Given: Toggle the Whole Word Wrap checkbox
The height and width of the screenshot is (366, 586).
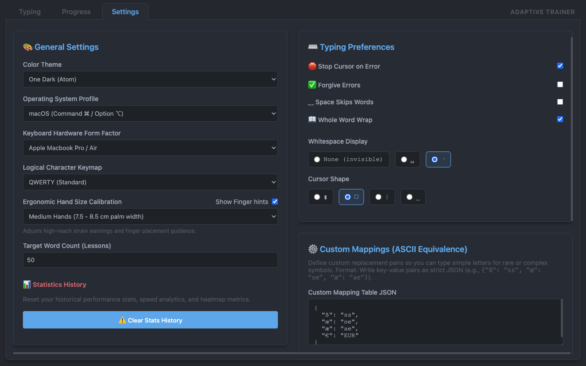Looking at the screenshot, I should click(x=560, y=119).
